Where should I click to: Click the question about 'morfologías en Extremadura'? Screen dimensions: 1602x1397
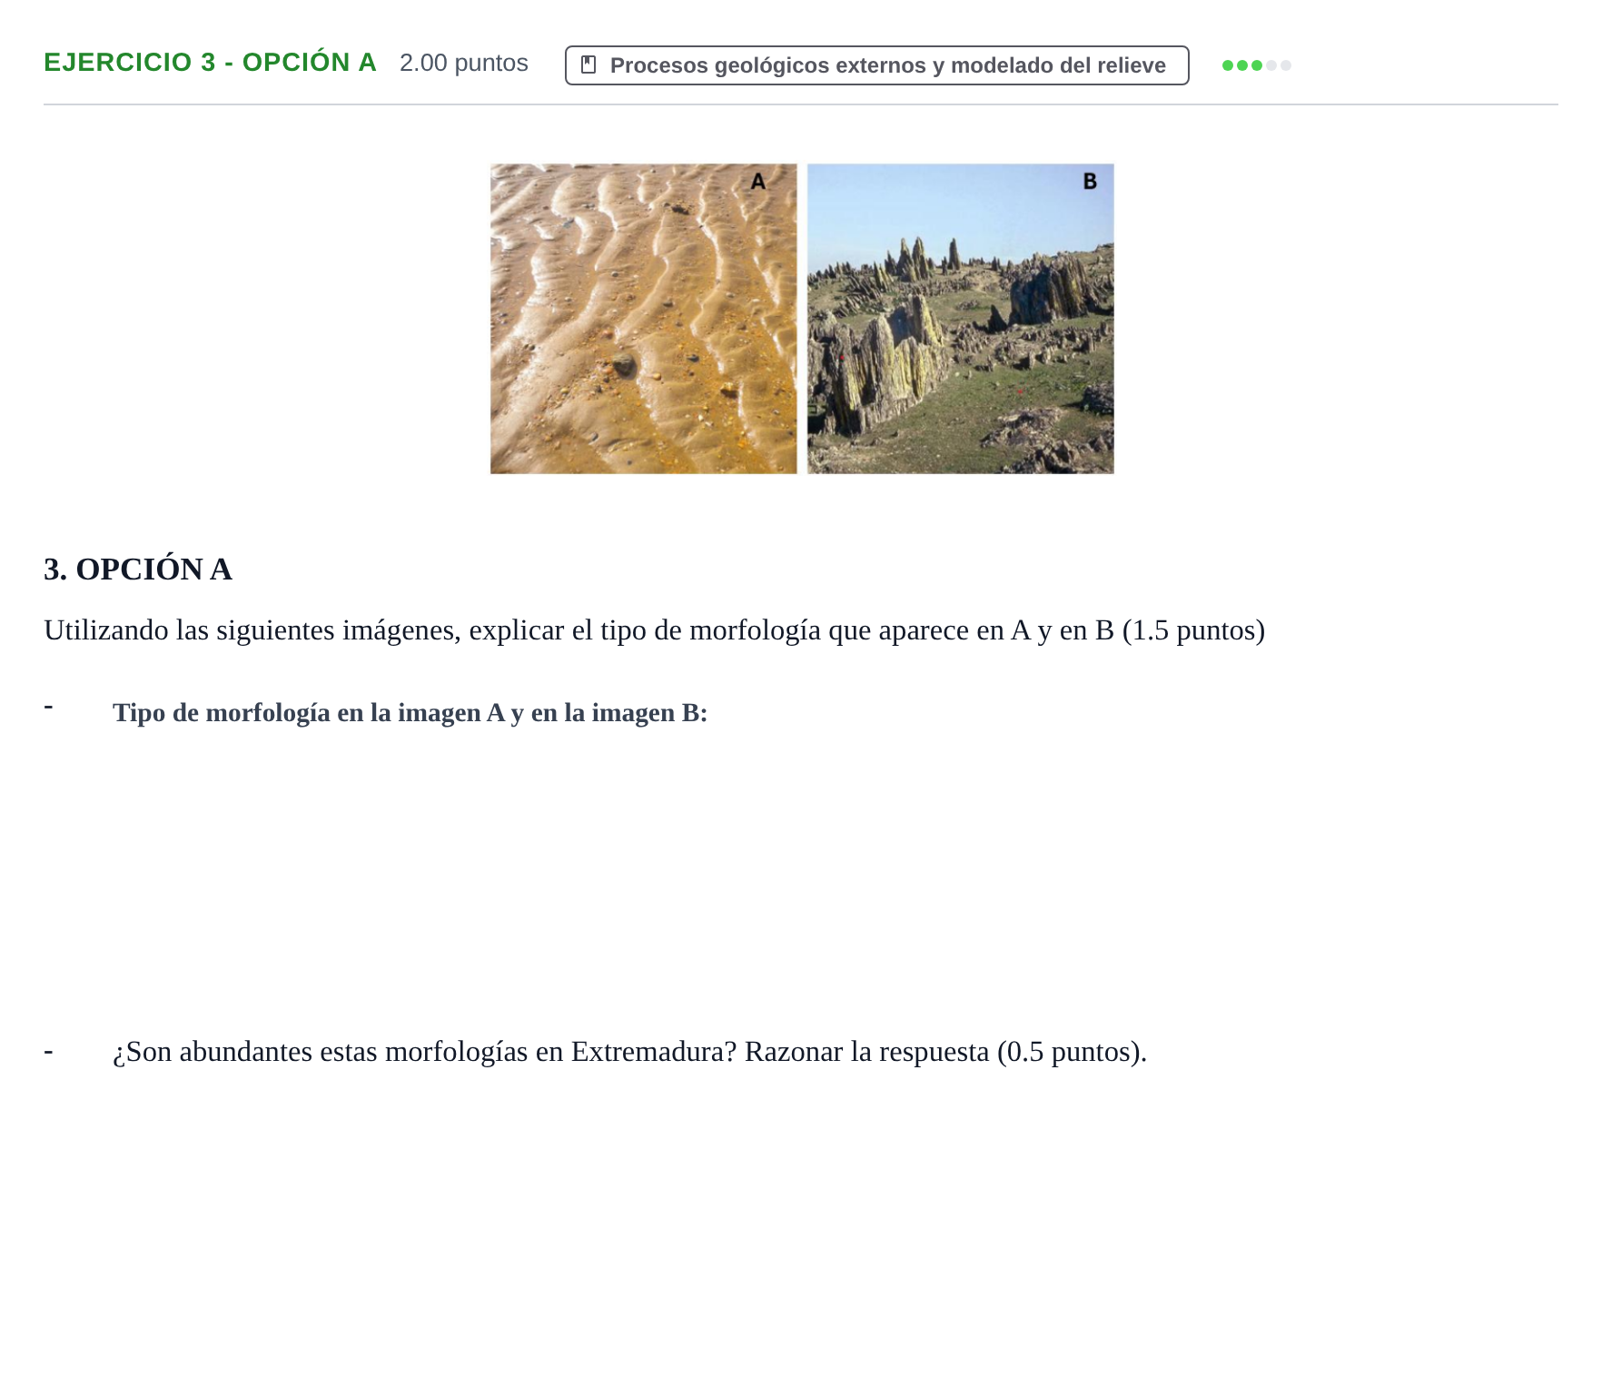(x=629, y=1052)
